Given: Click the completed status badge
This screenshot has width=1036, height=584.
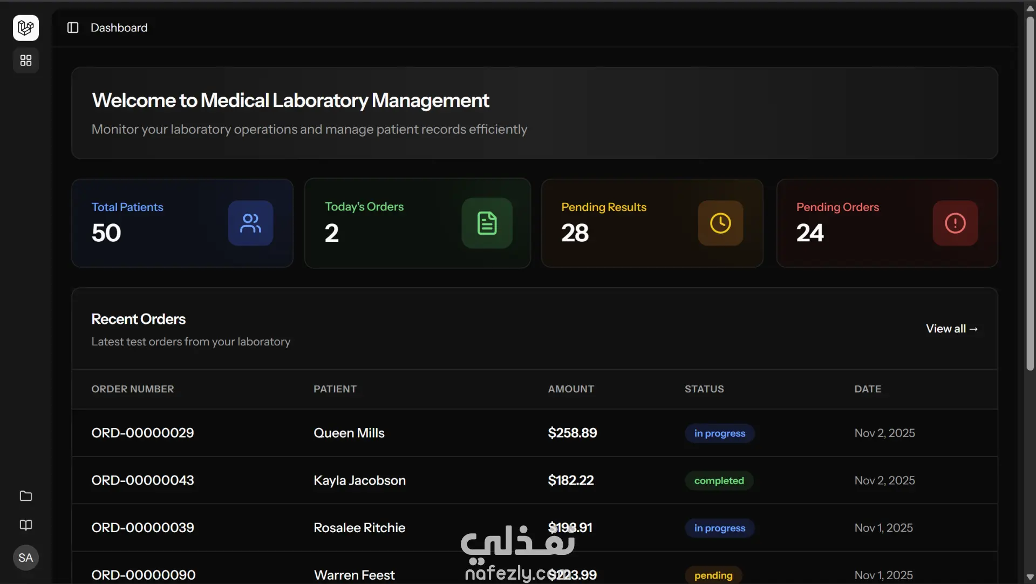Looking at the screenshot, I should click(x=719, y=480).
